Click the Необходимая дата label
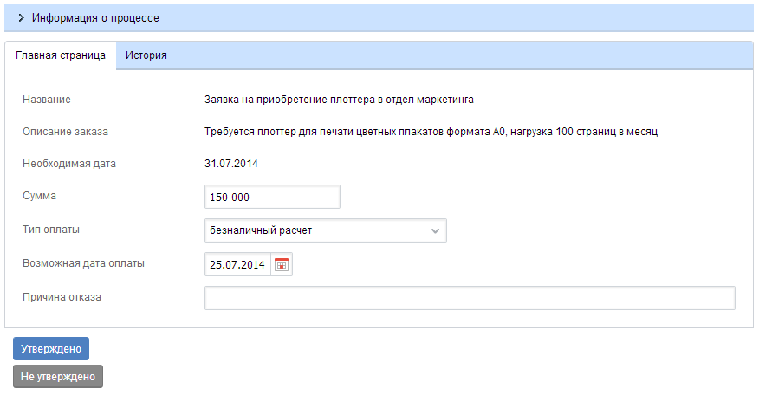 click(68, 163)
